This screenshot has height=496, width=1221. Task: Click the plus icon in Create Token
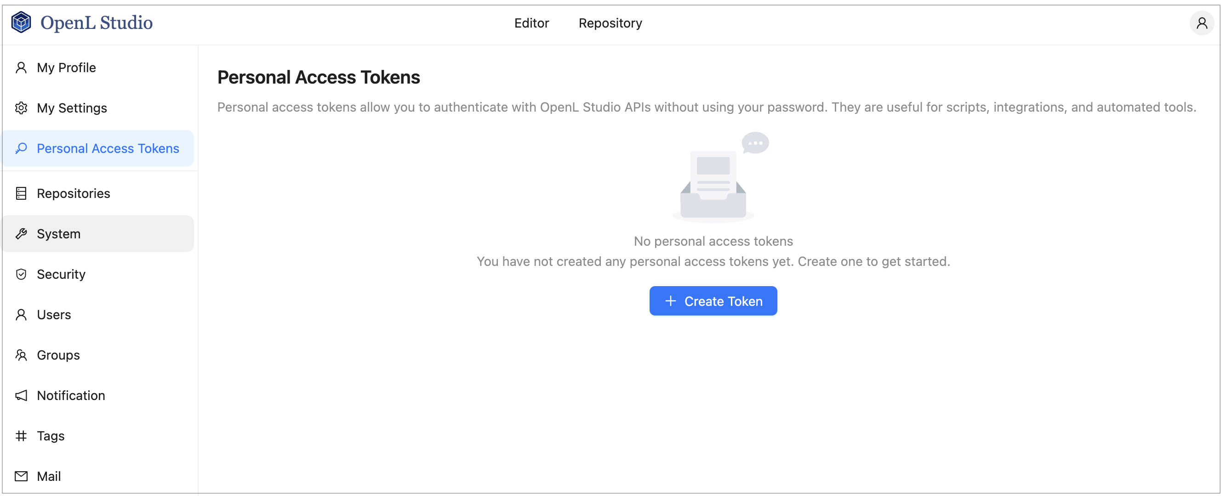pos(670,301)
